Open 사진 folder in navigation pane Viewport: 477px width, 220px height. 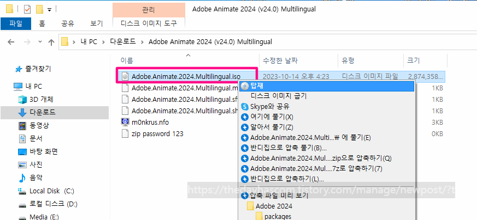click(x=30, y=164)
